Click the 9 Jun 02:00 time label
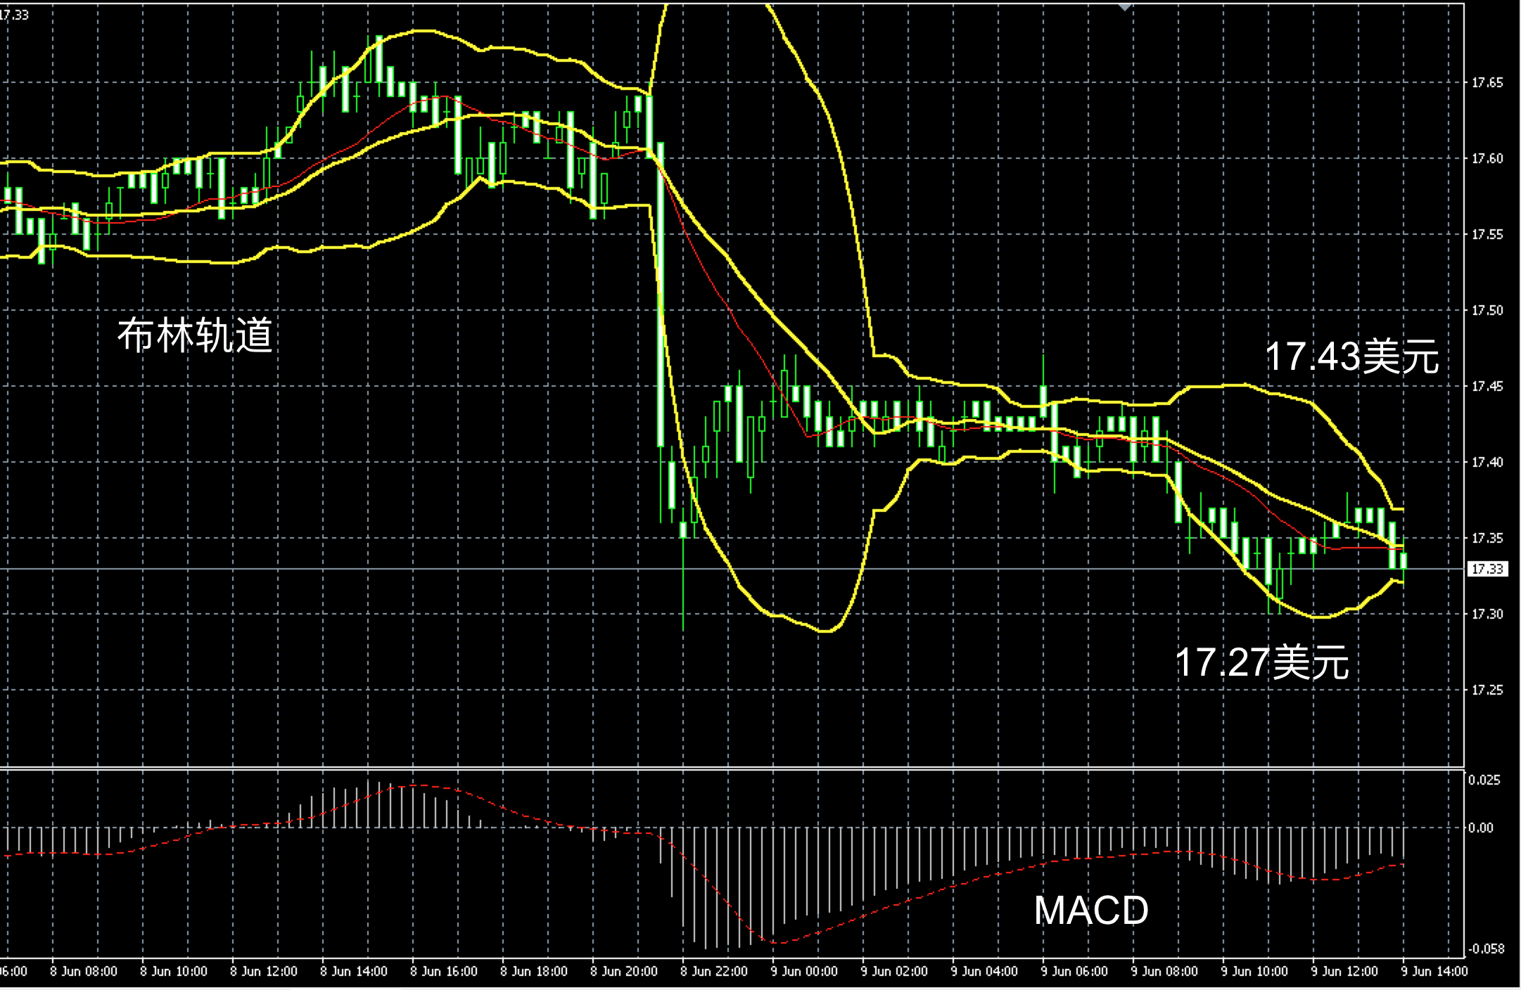 [893, 971]
